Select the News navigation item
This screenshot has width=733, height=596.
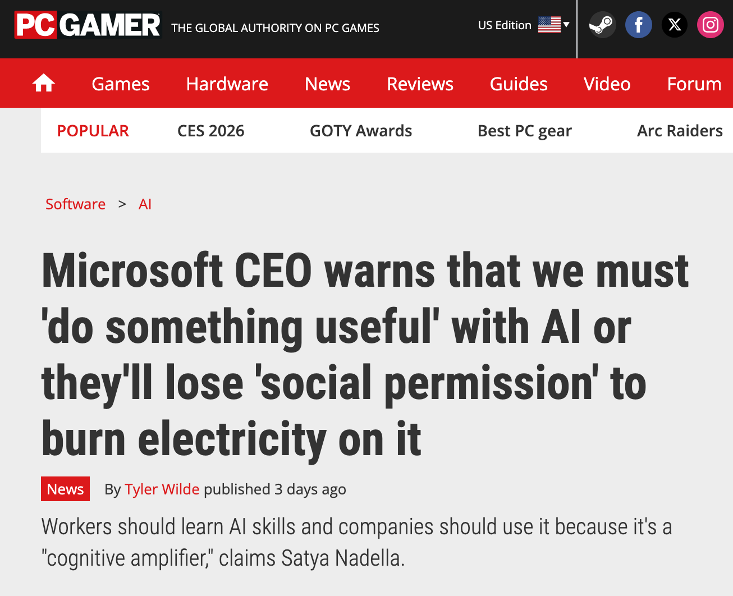(x=327, y=84)
